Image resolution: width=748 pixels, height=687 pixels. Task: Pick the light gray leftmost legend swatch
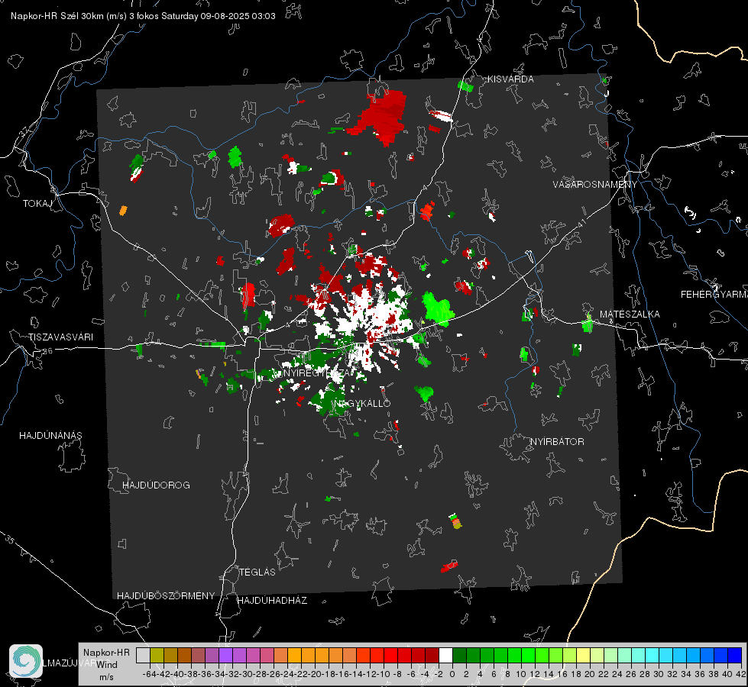pos(143,655)
